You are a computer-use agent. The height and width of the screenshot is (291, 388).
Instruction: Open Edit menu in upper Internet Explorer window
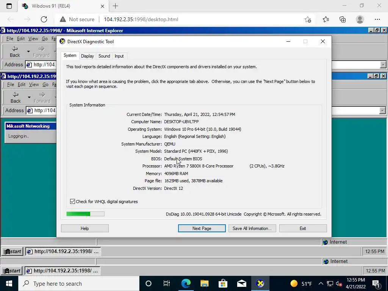(x=21, y=39)
